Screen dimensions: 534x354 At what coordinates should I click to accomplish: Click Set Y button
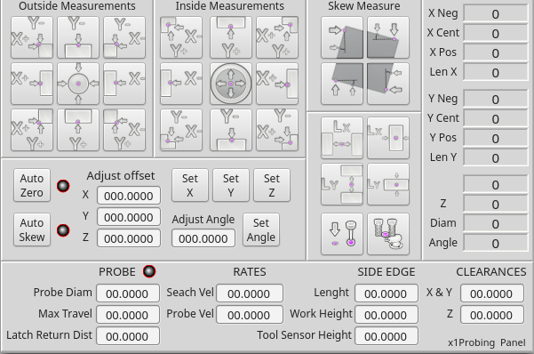tap(231, 185)
